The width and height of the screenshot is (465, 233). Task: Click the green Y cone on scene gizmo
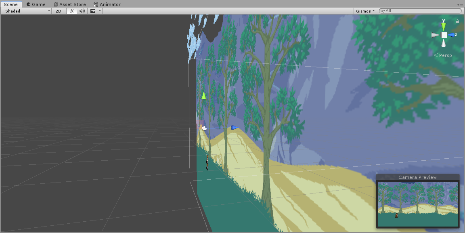pyautogui.click(x=444, y=26)
